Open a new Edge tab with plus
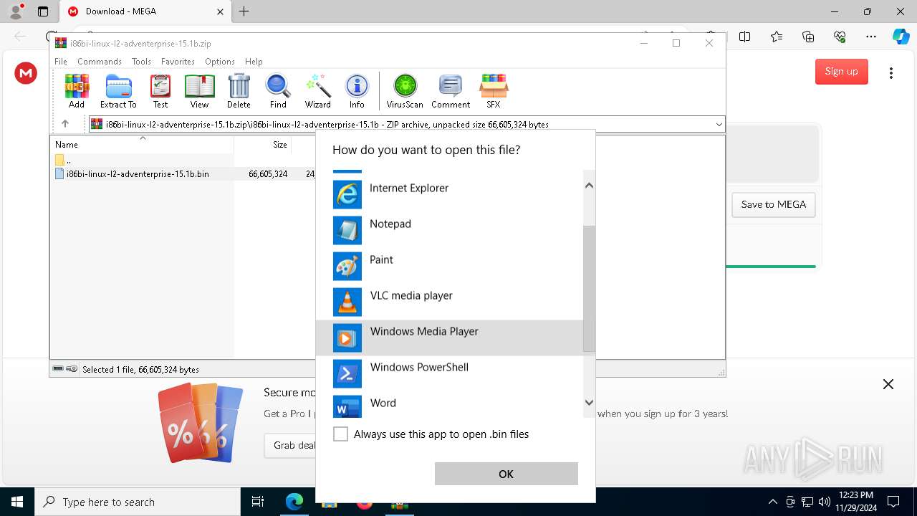This screenshot has width=917, height=516. (x=244, y=11)
